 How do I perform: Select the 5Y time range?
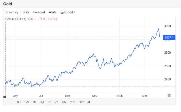pyautogui.click(x=56, y=102)
